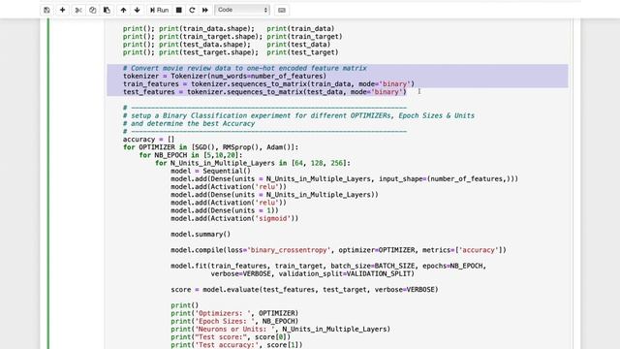The height and width of the screenshot is (349, 620).
Task: Click the comment 'and determine the best Accuracy'
Action: coord(189,123)
